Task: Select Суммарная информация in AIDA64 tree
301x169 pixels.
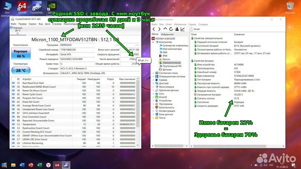Action: 174,45
